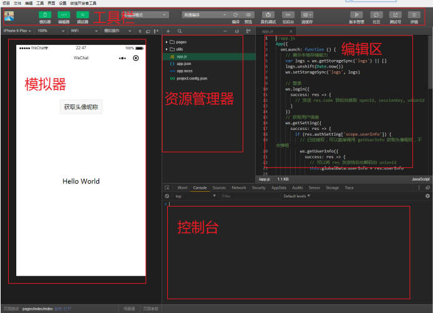Viewport: 433px width, 313px height.
Task: Click the console Filter input field
Action: (x=250, y=196)
